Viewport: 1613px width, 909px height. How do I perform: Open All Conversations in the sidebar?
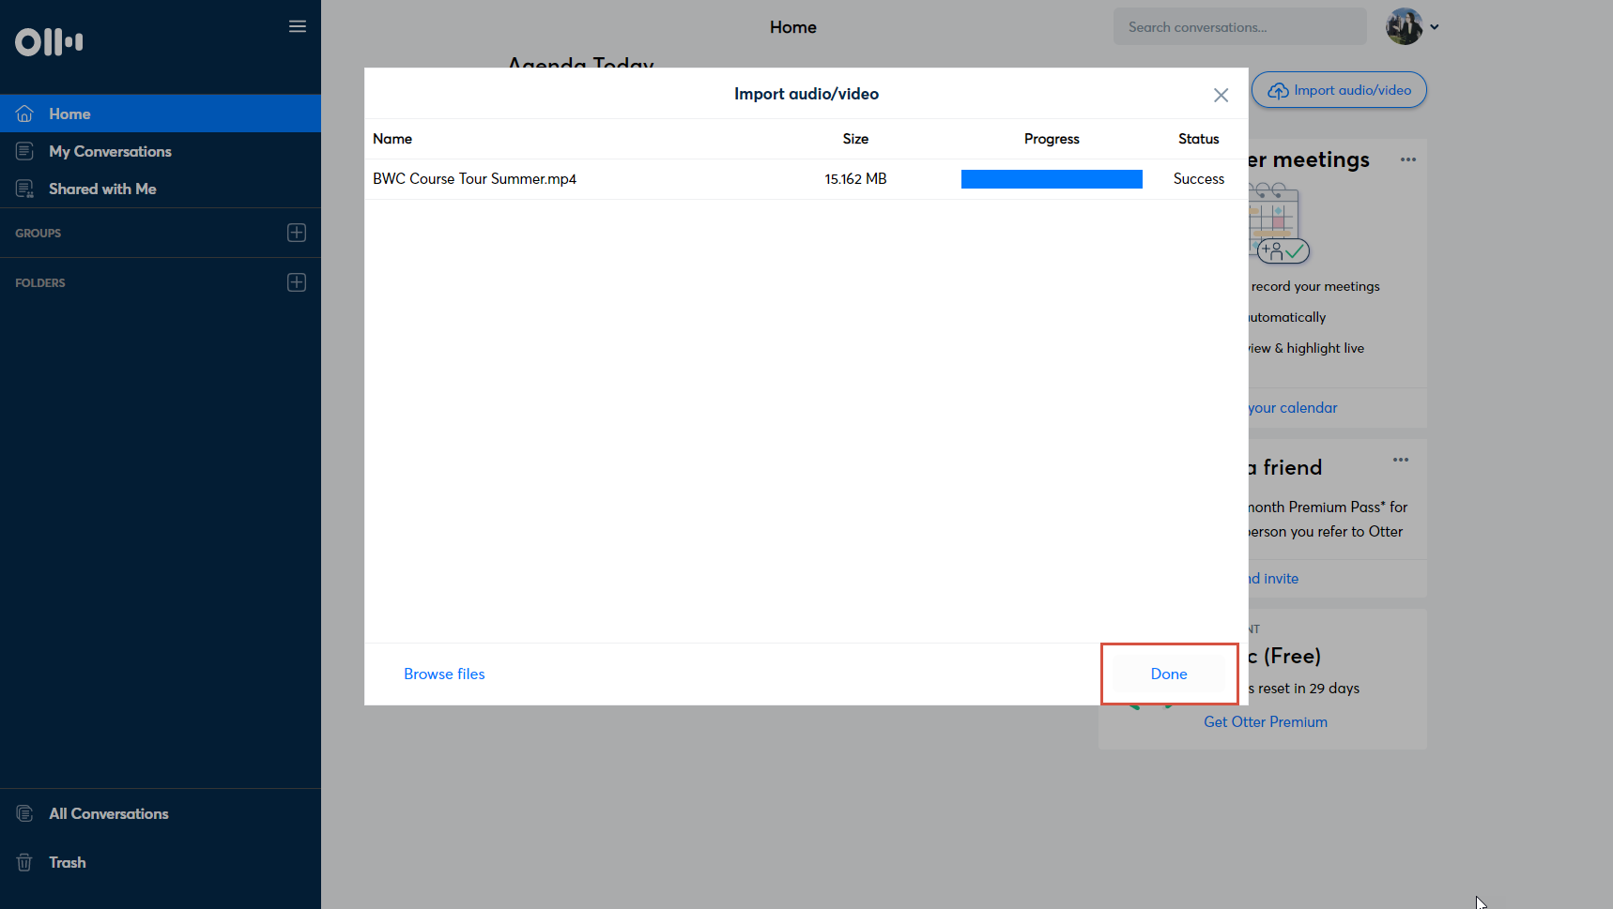pyautogui.click(x=108, y=813)
